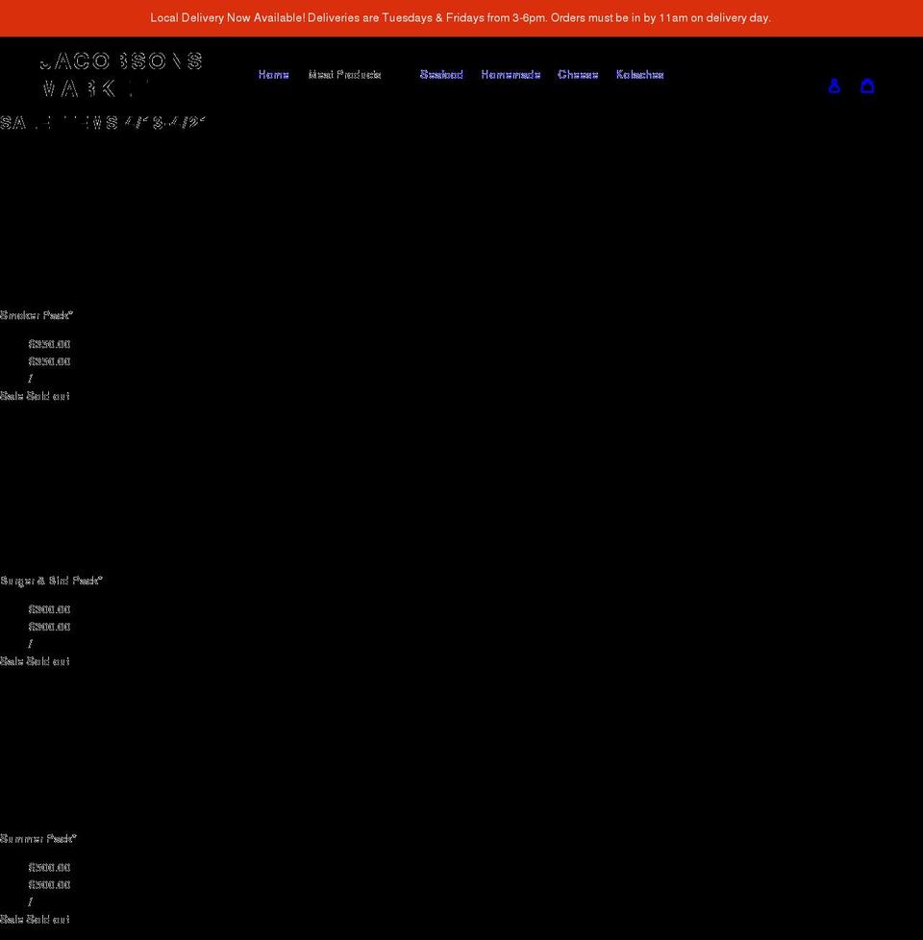923x940 pixels.
Task: Open the Summer Pack product page
Action: coord(38,838)
